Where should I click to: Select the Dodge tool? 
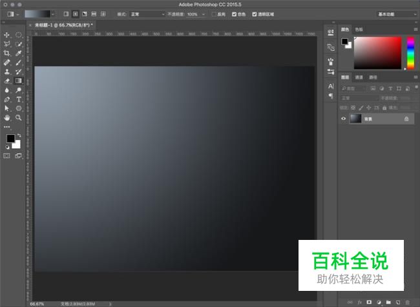click(x=19, y=90)
